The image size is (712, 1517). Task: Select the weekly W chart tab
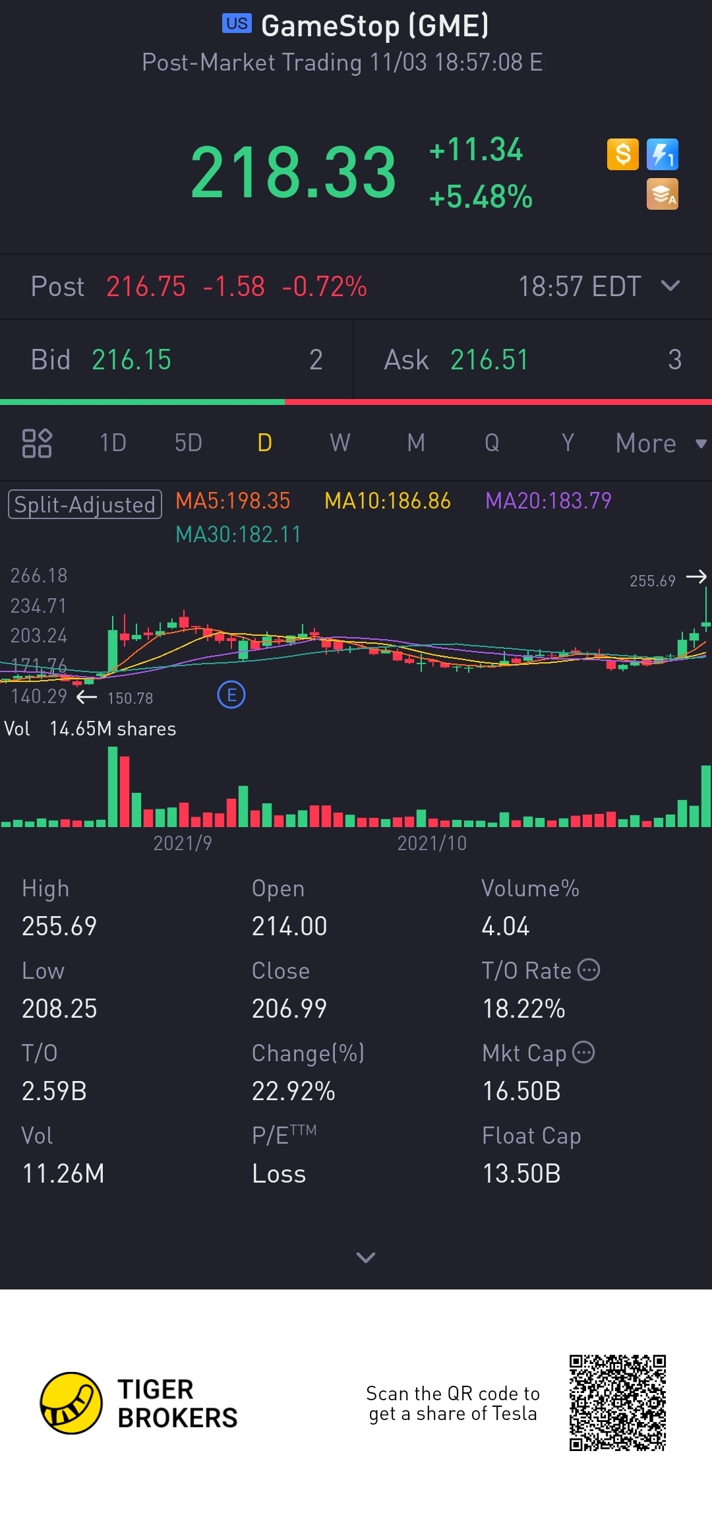pos(340,443)
